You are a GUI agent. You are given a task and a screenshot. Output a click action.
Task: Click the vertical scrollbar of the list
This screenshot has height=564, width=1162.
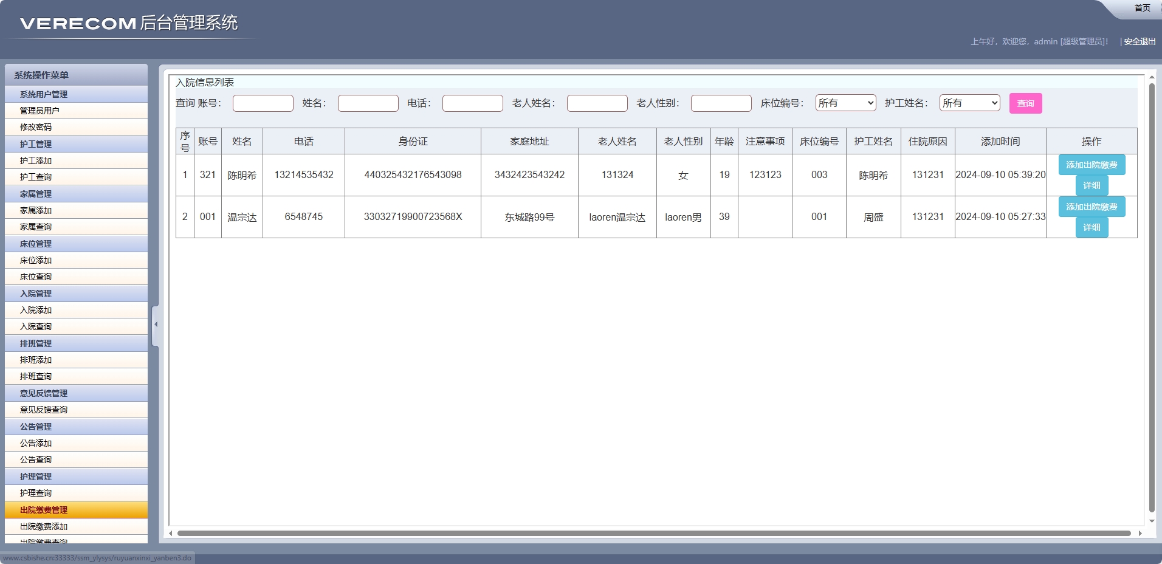click(1151, 298)
